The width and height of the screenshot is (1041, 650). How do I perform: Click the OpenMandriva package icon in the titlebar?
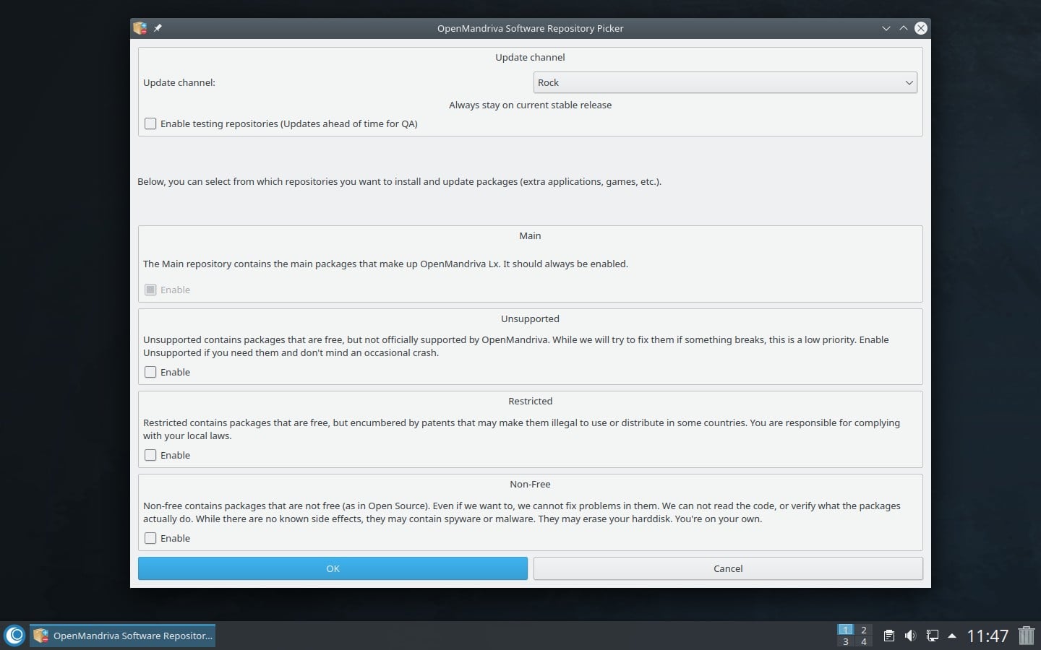point(139,28)
